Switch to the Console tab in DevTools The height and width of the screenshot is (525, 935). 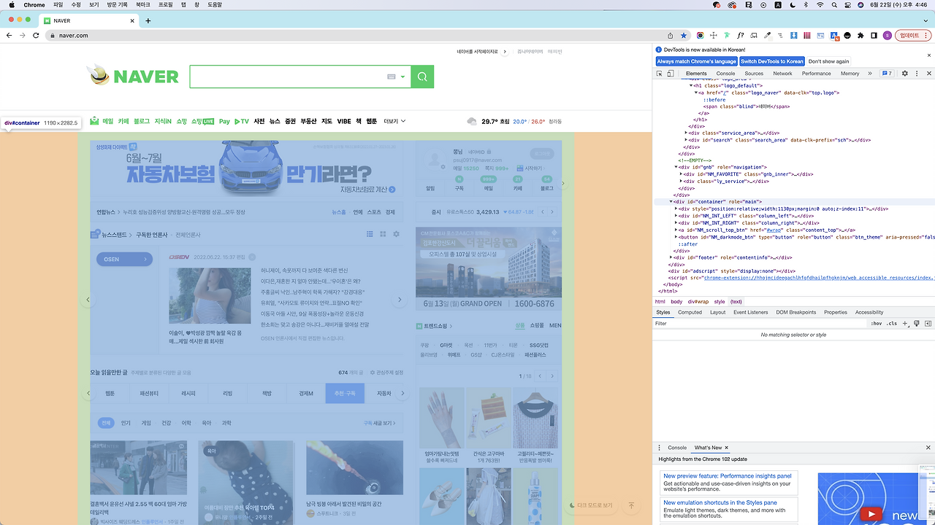click(x=725, y=73)
